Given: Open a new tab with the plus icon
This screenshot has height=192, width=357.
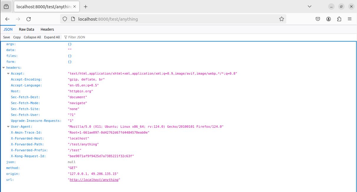Looking at the screenshot, I should click(x=85, y=6).
